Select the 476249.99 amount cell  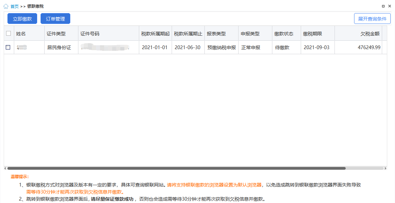coord(369,47)
